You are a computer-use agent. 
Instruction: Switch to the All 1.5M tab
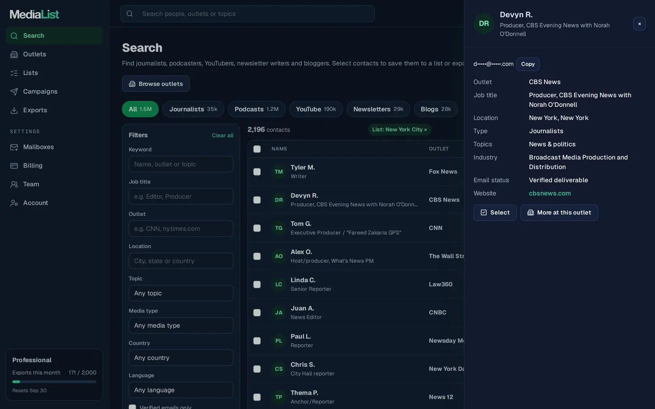140,109
